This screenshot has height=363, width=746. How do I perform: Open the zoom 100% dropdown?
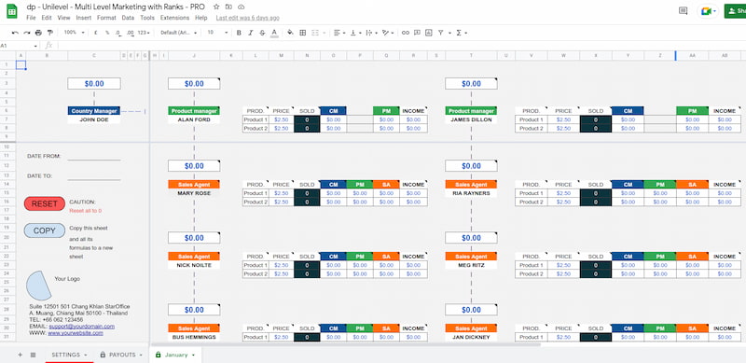click(x=74, y=33)
